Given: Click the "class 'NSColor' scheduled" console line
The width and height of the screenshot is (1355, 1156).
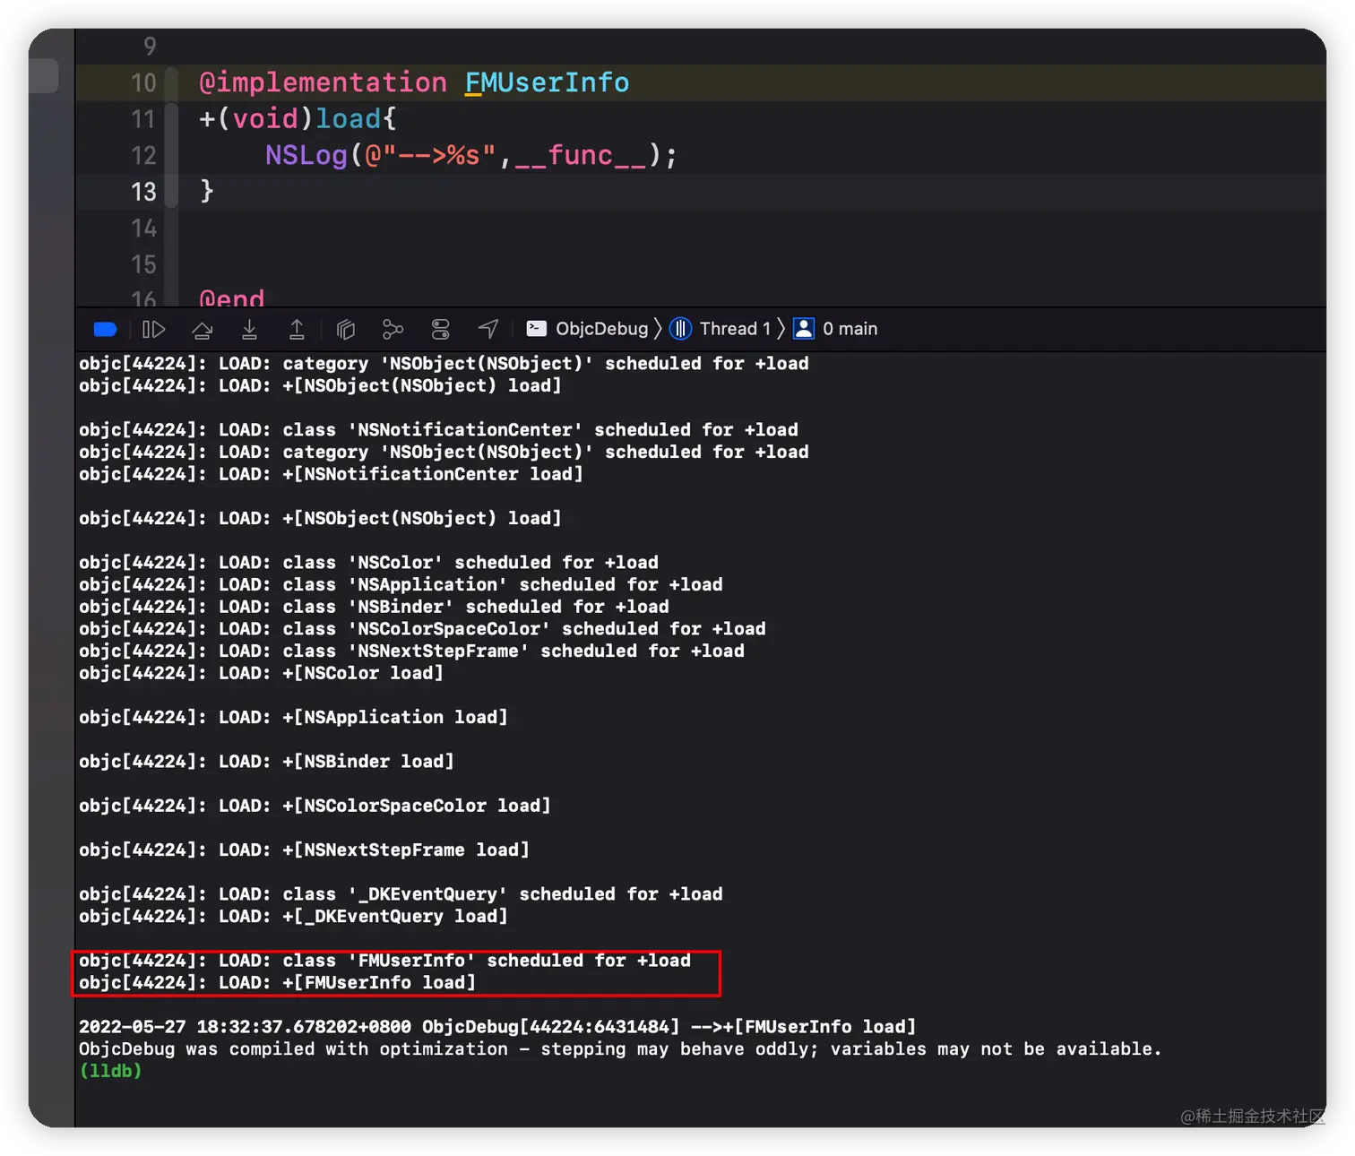Looking at the screenshot, I should (x=368, y=563).
